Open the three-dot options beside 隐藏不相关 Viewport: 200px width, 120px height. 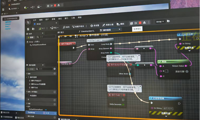(x=86, y=26)
